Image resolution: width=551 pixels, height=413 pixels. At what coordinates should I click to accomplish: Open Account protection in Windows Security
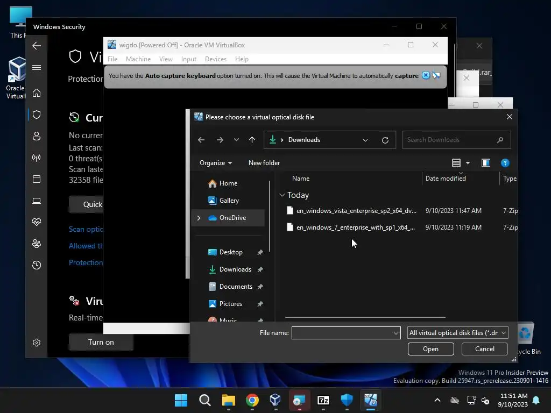click(x=37, y=136)
